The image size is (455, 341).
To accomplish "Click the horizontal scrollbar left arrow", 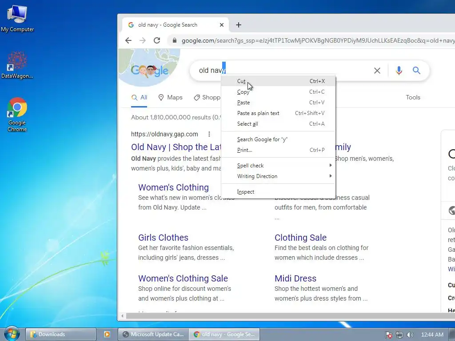I will pos(123,316).
